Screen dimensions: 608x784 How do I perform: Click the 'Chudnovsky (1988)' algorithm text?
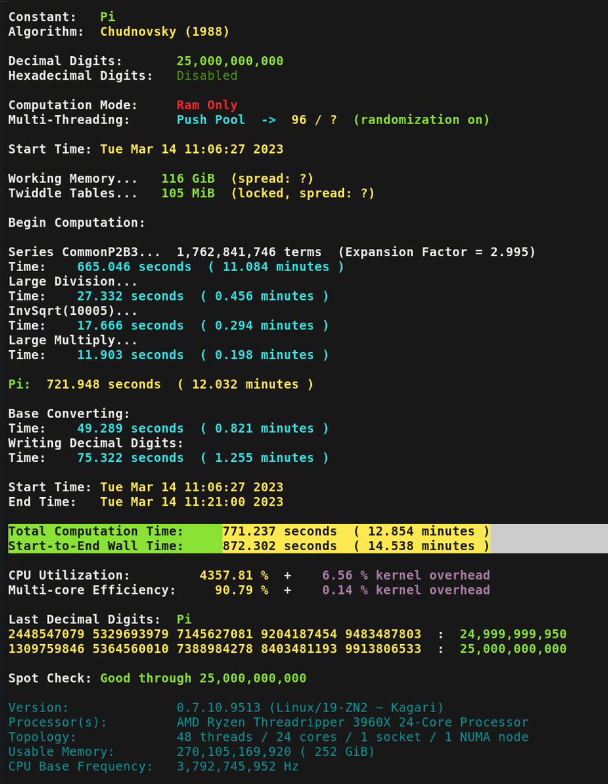pyautogui.click(x=164, y=31)
